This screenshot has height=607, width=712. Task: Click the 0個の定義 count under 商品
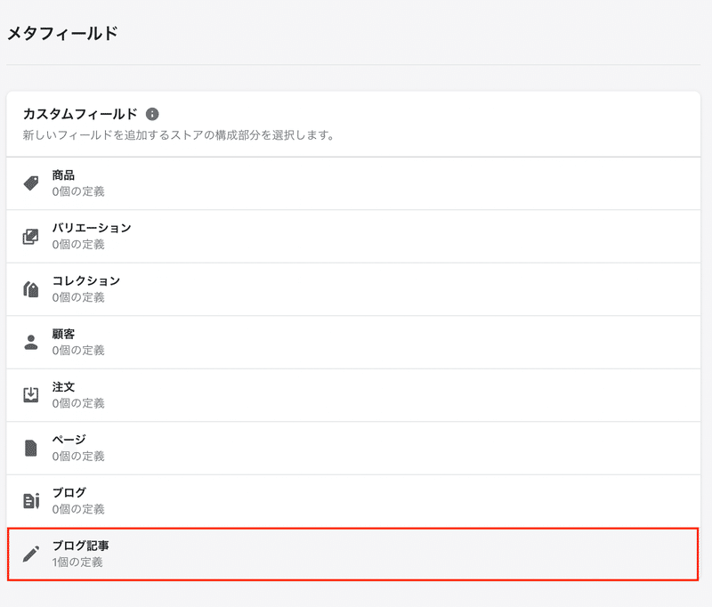tap(78, 191)
